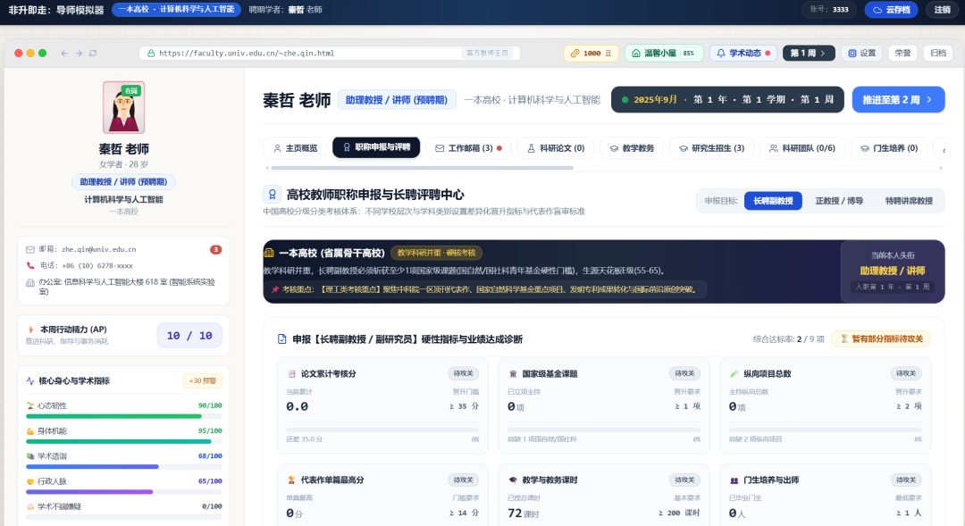Click the 1000 coin balance badge
Viewport: 965px width, 526px height.
591,54
